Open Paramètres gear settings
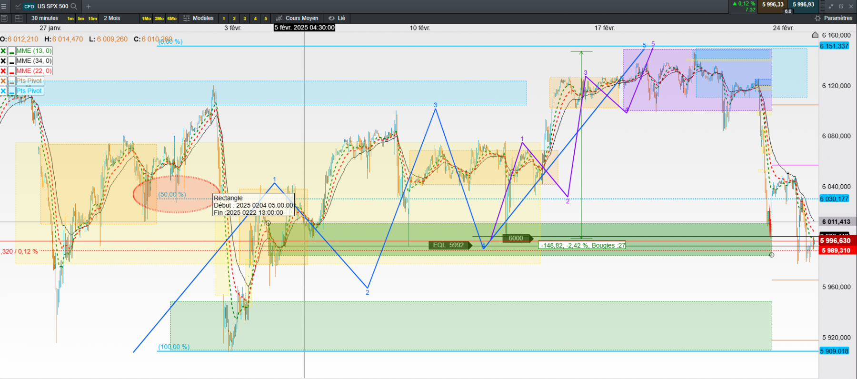Image resolution: width=857 pixels, height=379 pixels. pos(833,18)
